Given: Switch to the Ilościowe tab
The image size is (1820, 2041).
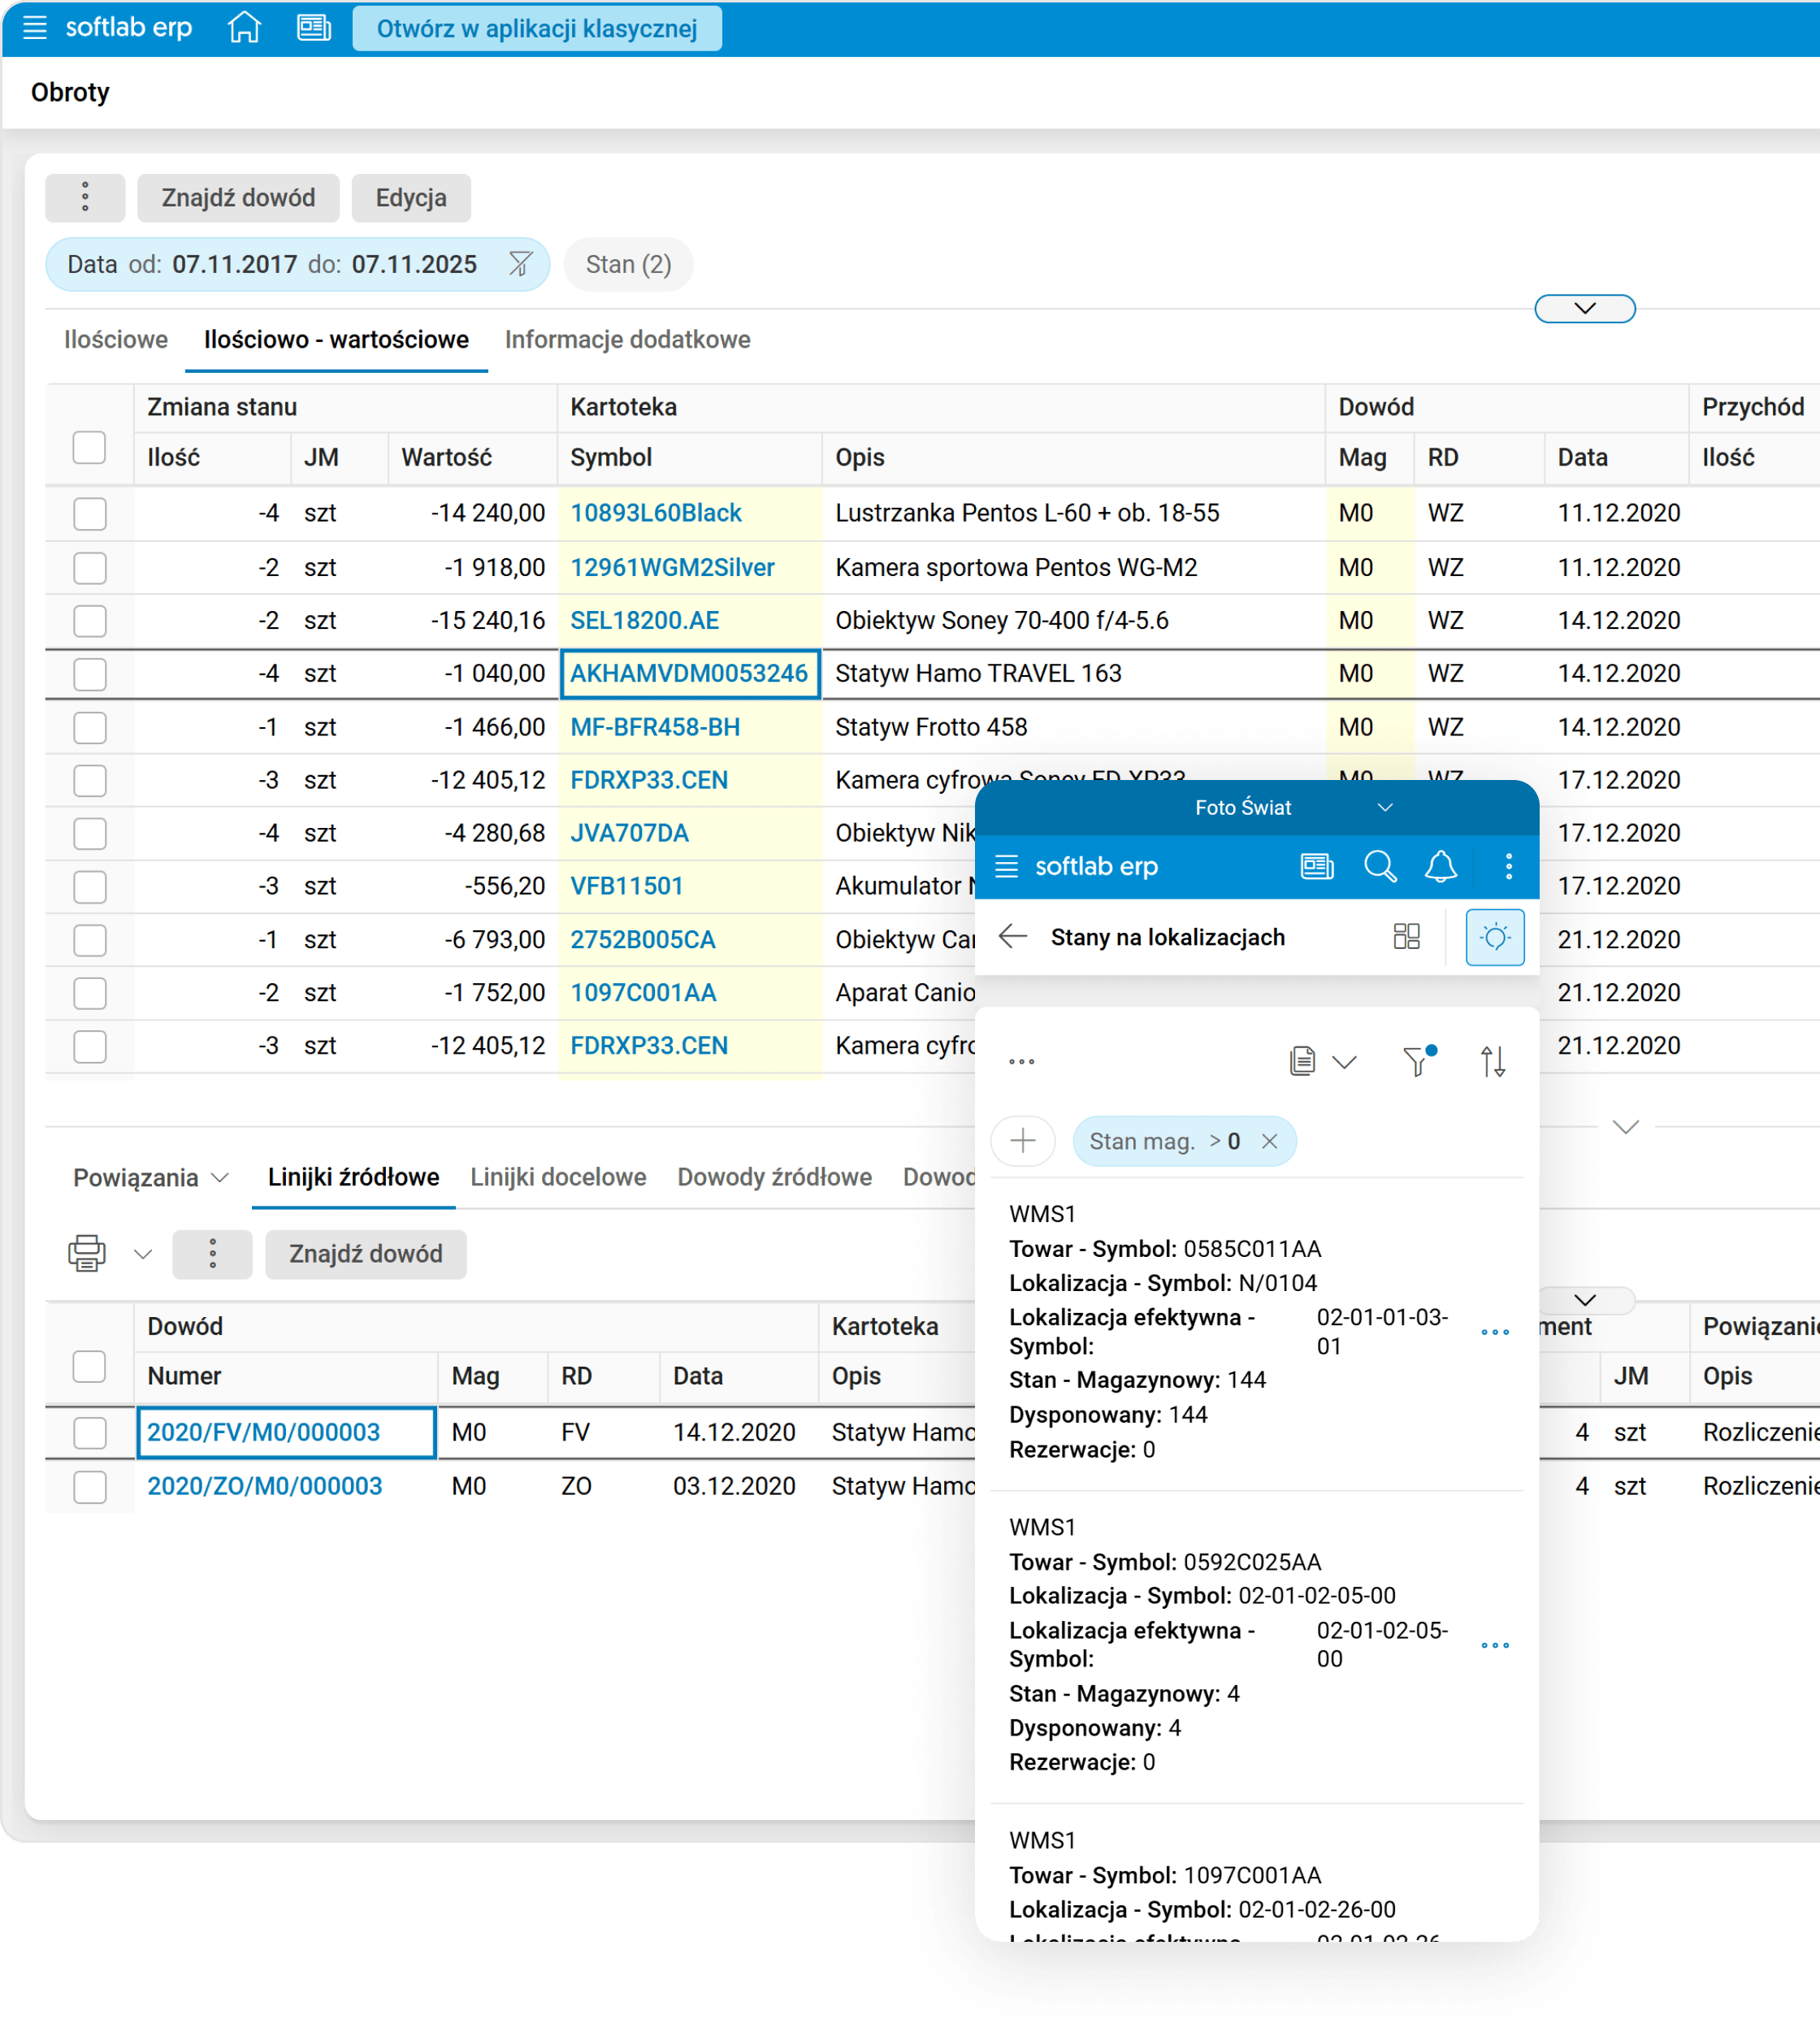Looking at the screenshot, I should 116,340.
